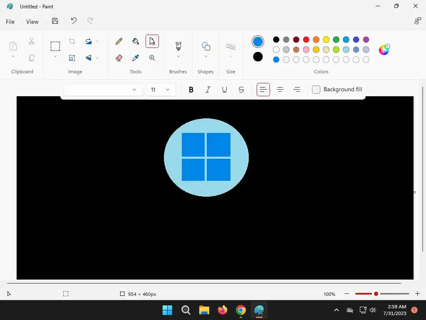The height and width of the screenshot is (320, 426).
Task: Click the Brushes tool icon
Action: coord(178,46)
